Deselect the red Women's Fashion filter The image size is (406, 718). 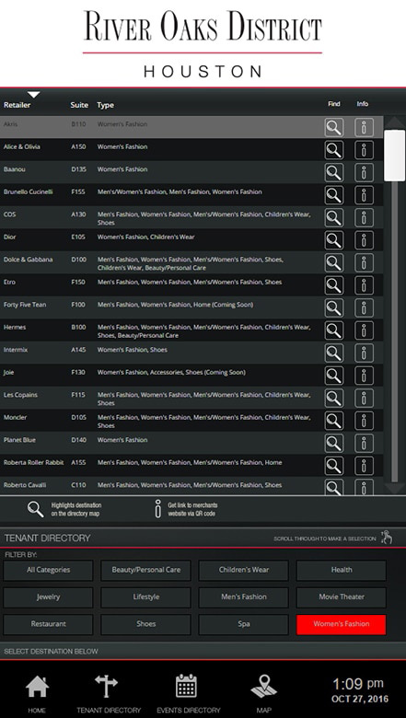[x=342, y=624]
